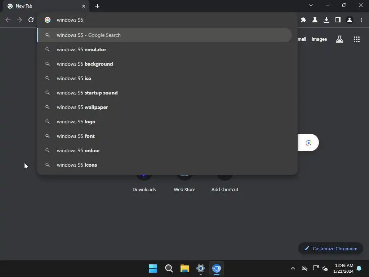Choose 'windows 95 online' suggestion

[x=164, y=150]
